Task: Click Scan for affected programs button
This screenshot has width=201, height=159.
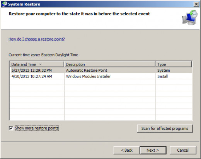Action: (165, 129)
